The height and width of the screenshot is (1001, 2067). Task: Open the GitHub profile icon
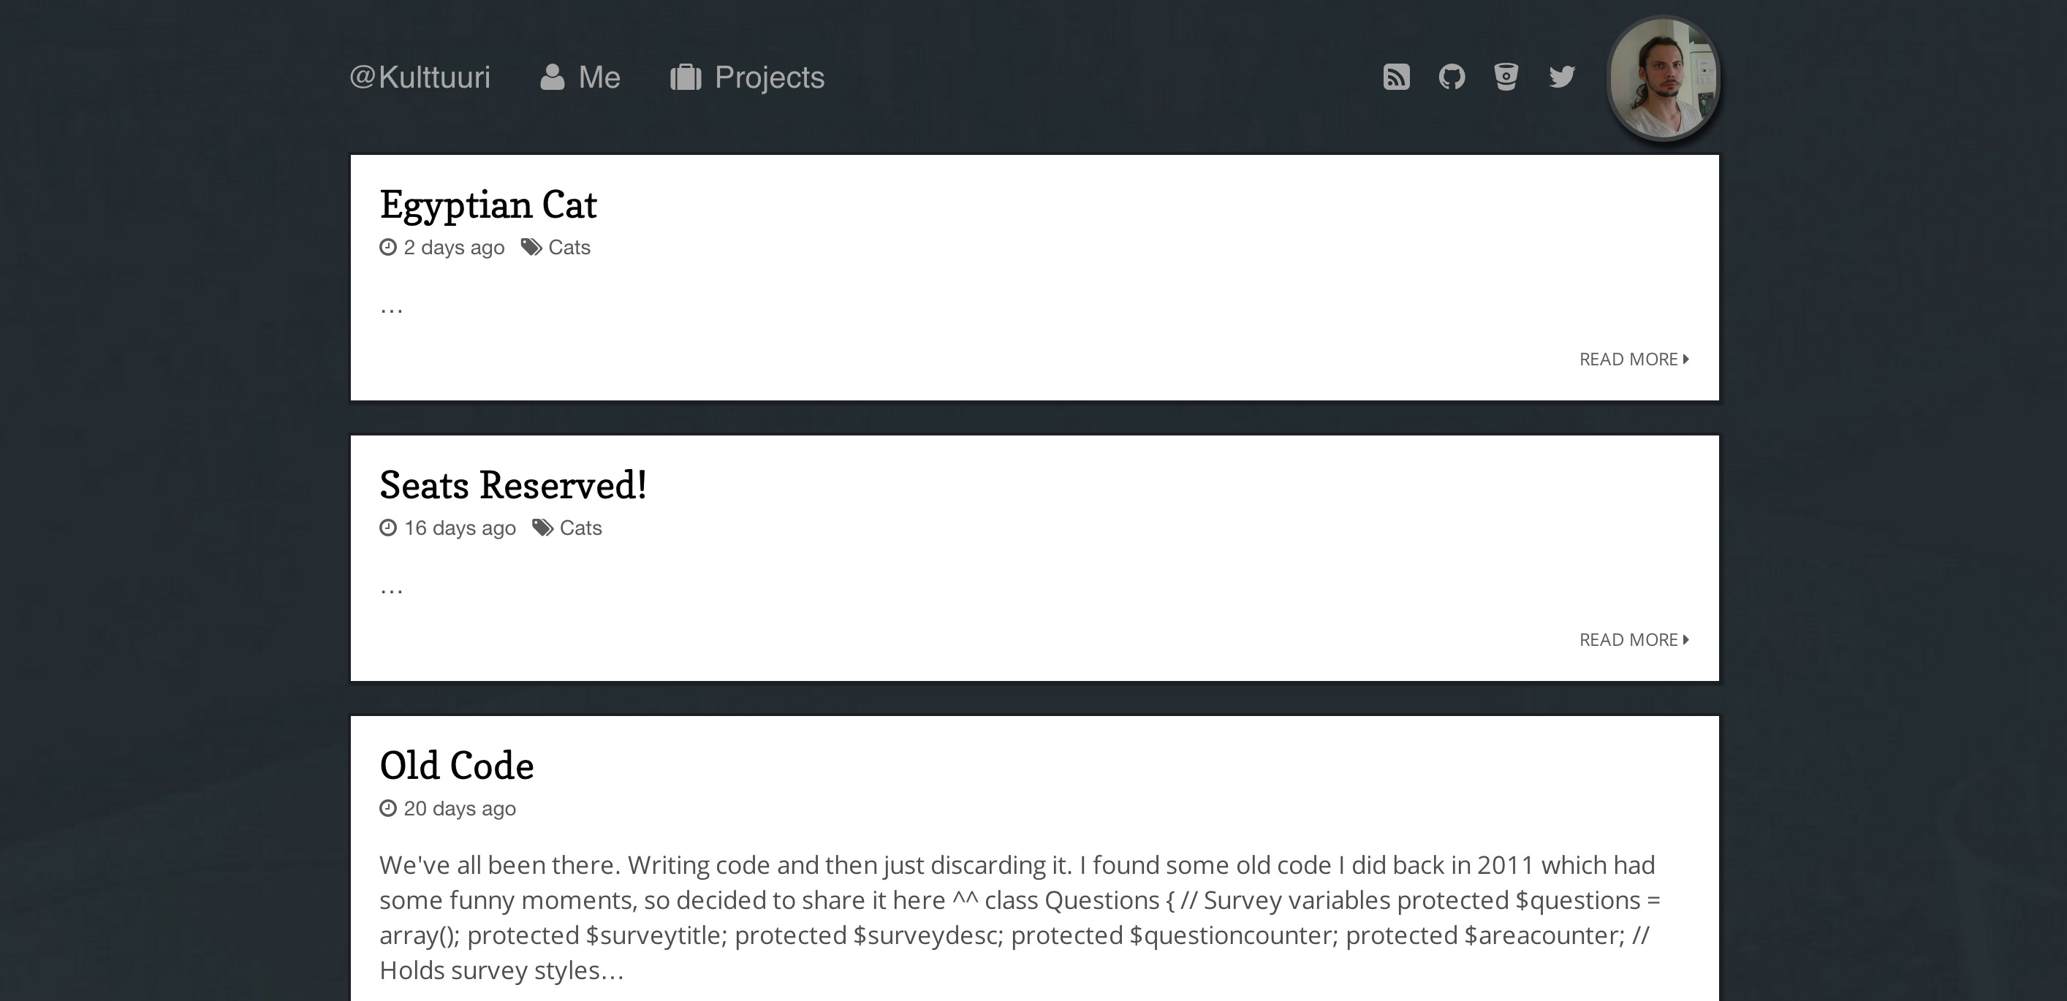pyautogui.click(x=1452, y=77)
